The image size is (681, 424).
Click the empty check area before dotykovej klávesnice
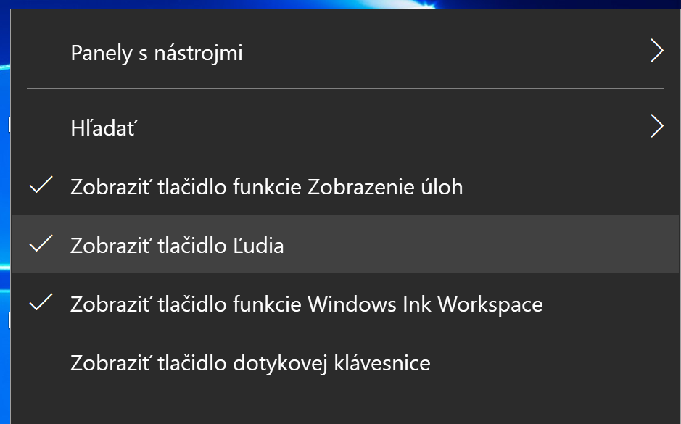click(41, 362)
